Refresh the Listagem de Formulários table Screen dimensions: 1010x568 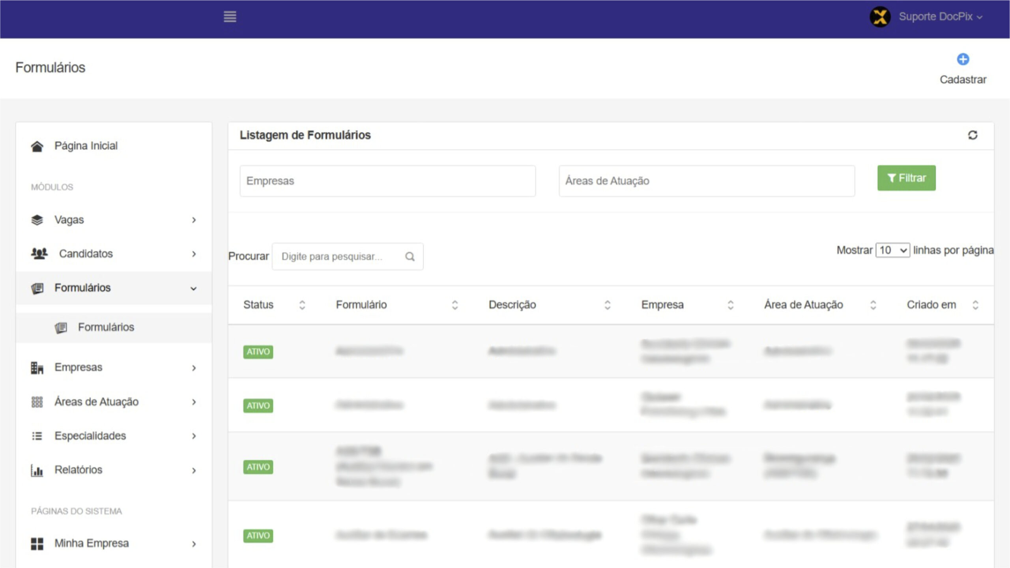(973, 135)
